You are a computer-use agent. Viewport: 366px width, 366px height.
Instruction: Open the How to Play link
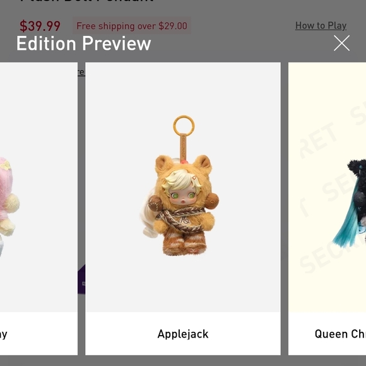click(321, 25)
